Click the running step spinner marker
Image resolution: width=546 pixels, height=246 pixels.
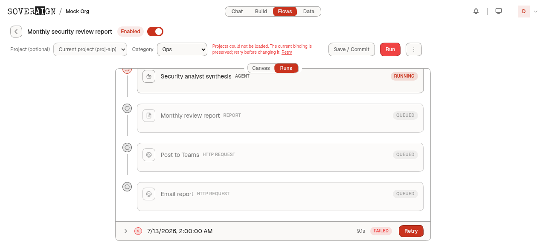click(127, 70)
